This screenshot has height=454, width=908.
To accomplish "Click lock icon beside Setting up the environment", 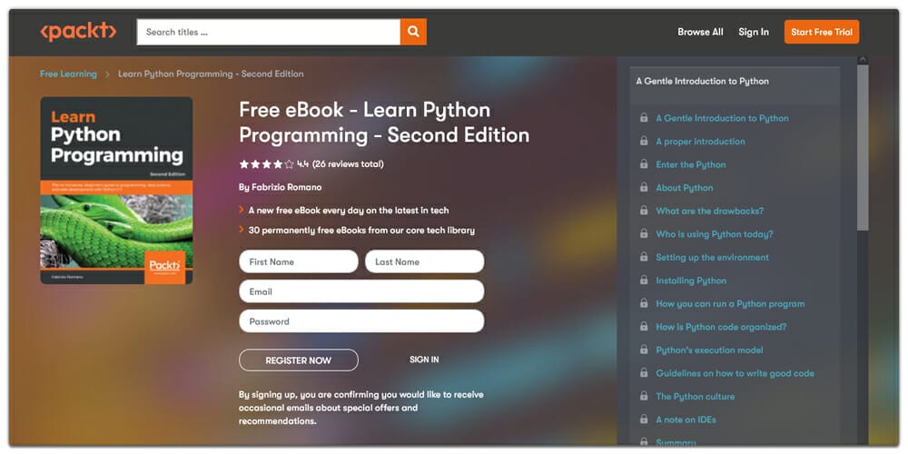I will pos(644,257).
